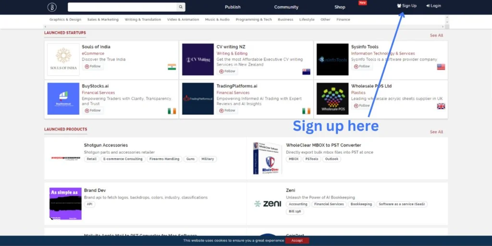Click the Zeni logo image
The image size is (492, 246).
click(268, 204)
